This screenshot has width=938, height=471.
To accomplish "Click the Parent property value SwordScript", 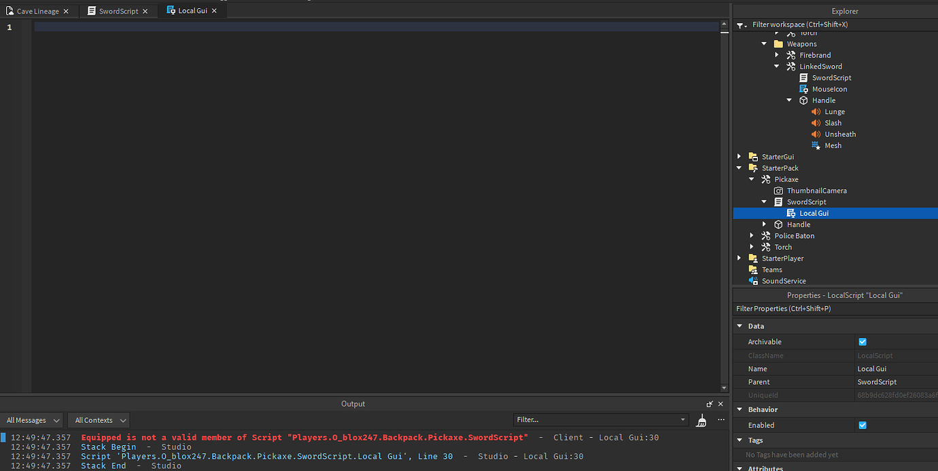I will (x=896, y=382).
